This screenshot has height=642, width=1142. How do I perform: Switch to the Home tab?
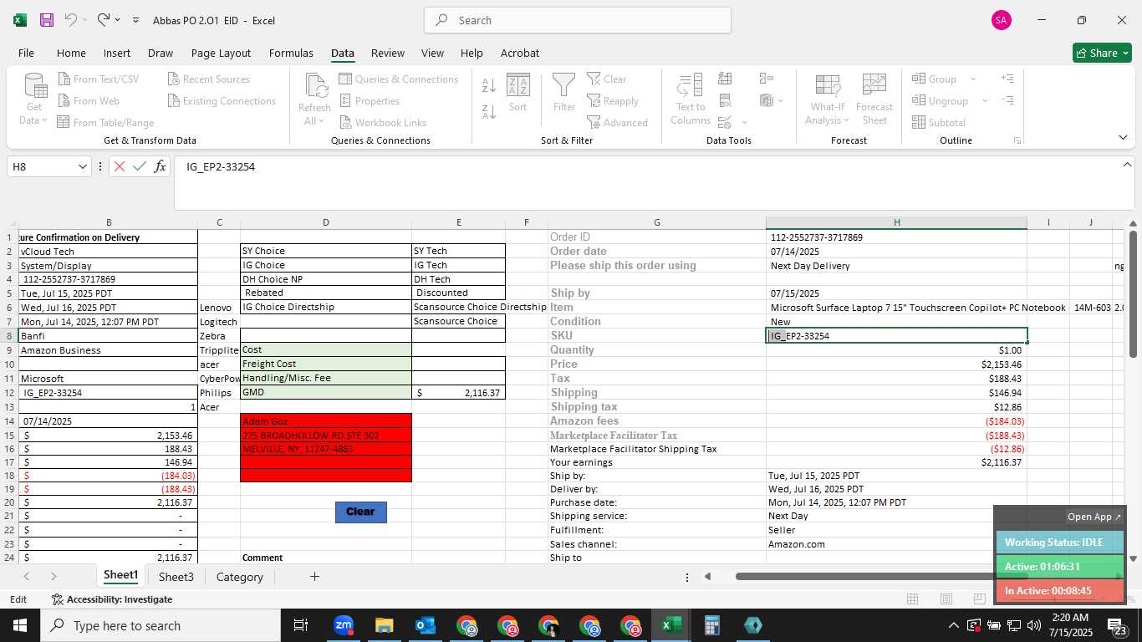click(71, 53)
